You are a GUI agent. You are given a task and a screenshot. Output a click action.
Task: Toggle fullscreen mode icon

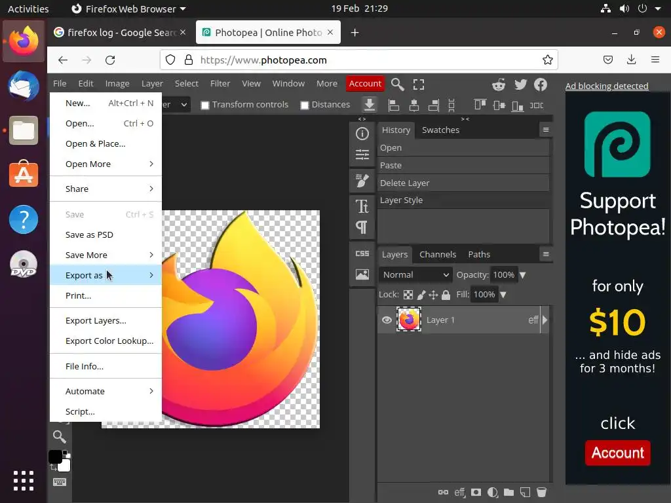coord(419,84)
